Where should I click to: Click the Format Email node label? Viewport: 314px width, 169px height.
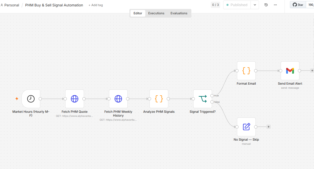246,84
